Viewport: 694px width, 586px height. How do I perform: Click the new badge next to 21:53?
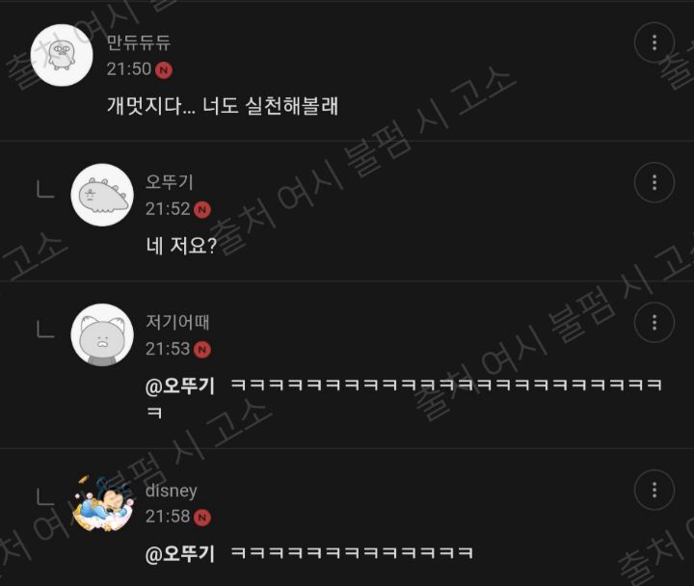[202, 350]
